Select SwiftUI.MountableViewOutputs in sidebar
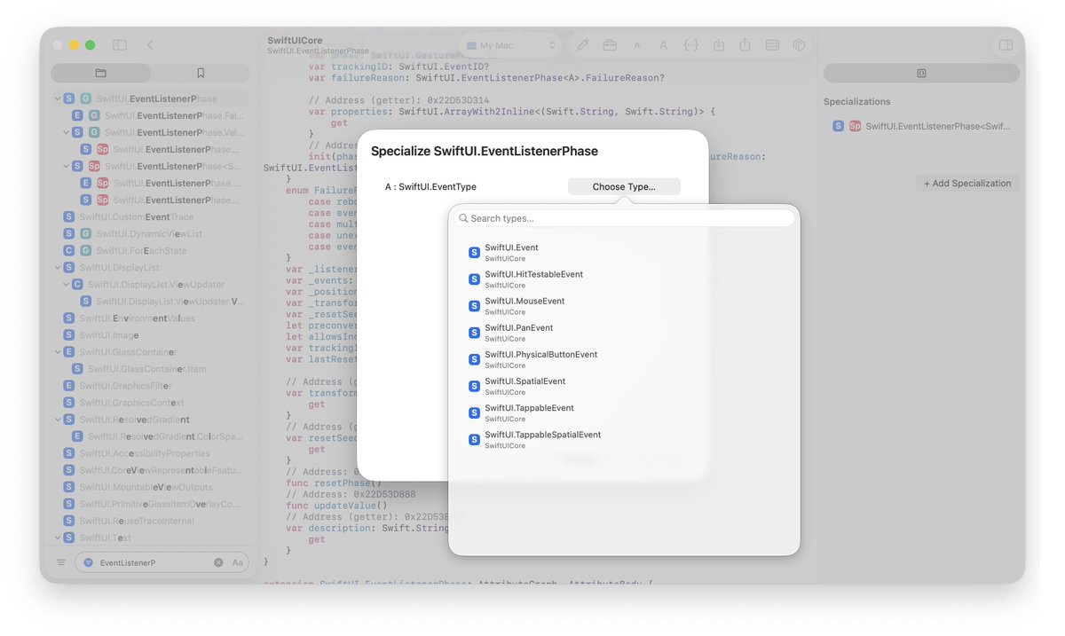The image size is (1065, 636). (151, 486)
